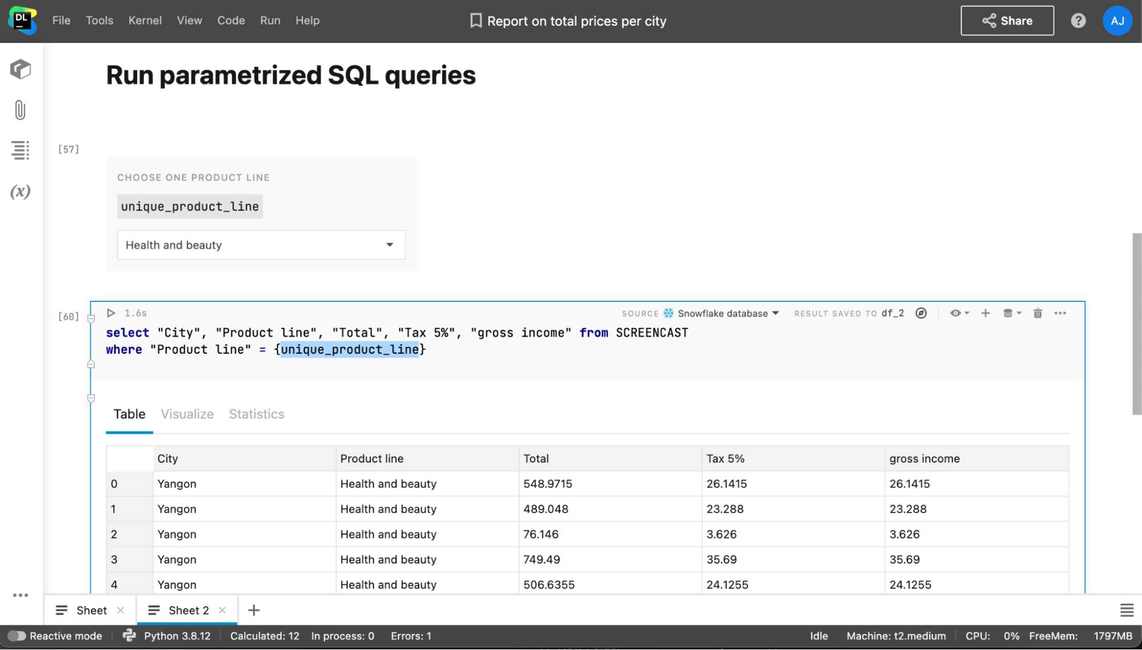Open the help question mark icon
The image size is (1142, 650).
(x=1078, y=21)
